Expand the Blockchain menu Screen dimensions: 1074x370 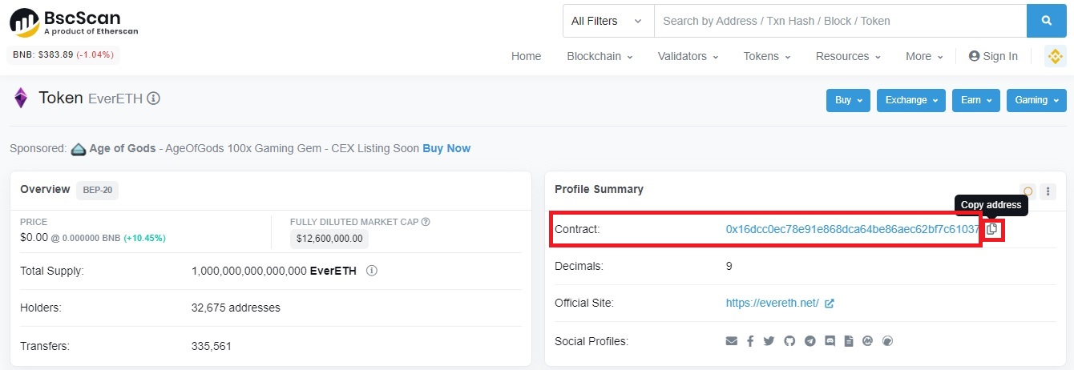[600, 56]
